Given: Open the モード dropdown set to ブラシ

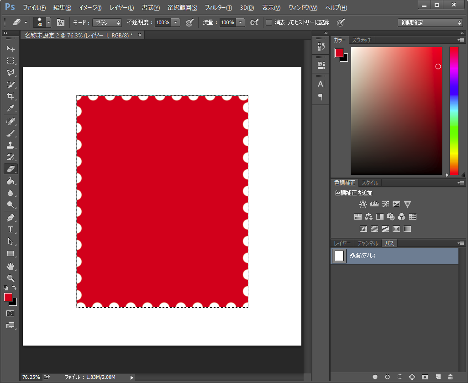Looking at the screenshot, I should [x=107, y=22].
